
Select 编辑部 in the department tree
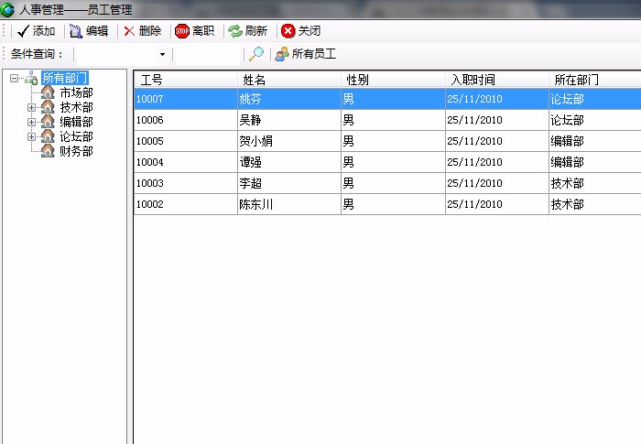(x=76, y=122)
